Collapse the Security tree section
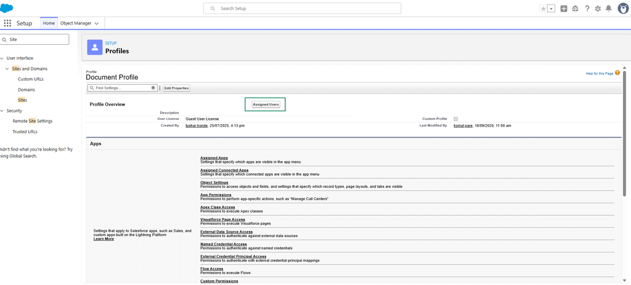The width and height of the screenshot is (631, 285). coord(2,111)
